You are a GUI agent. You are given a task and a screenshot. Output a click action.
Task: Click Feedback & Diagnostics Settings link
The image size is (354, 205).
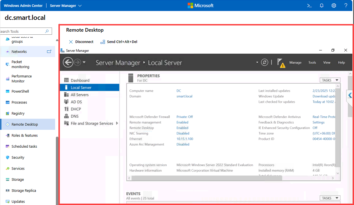(x=319, y=122)
